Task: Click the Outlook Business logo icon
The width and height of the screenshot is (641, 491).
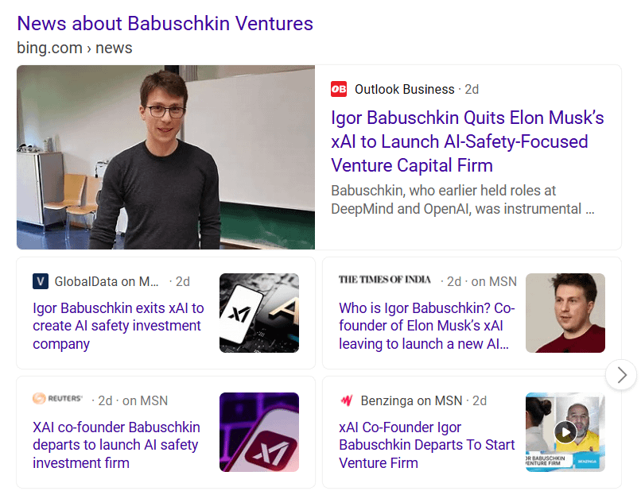Action: click(x=339, y=89)
